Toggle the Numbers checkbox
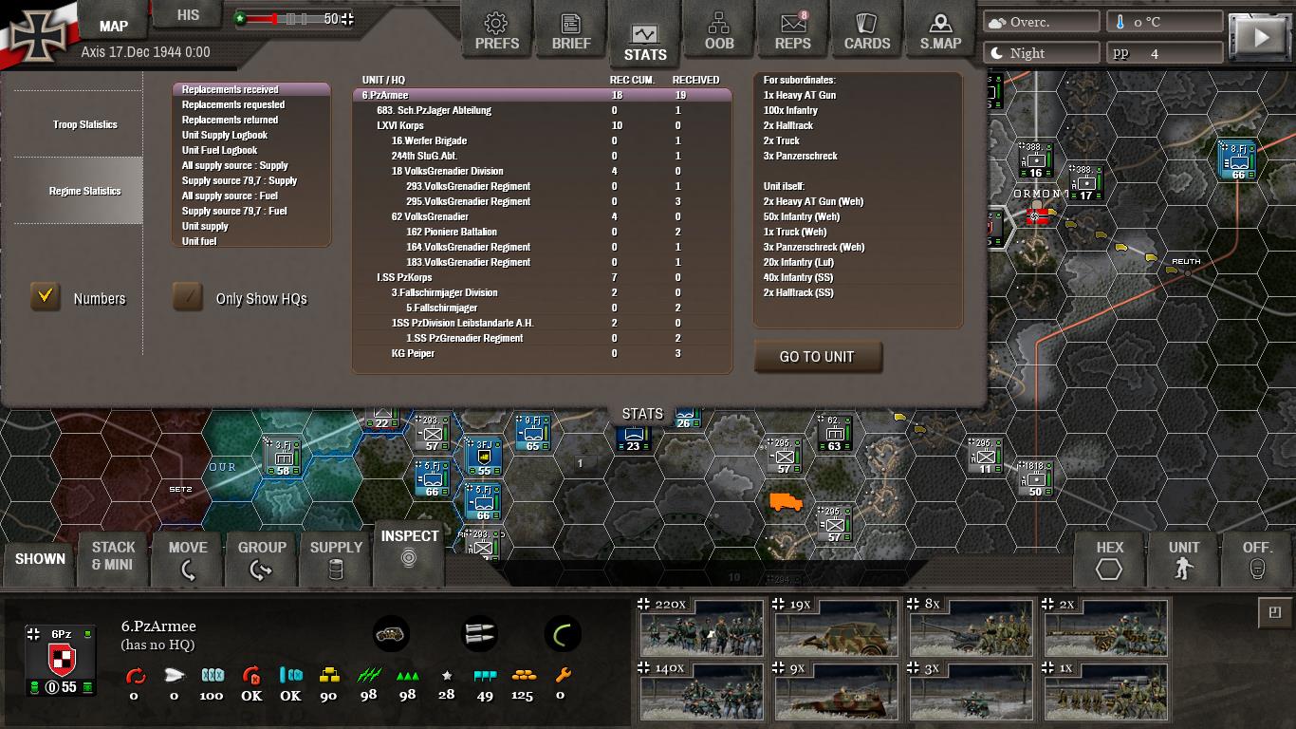Viewport: 1296px width, 729px height. pos(45,297)
